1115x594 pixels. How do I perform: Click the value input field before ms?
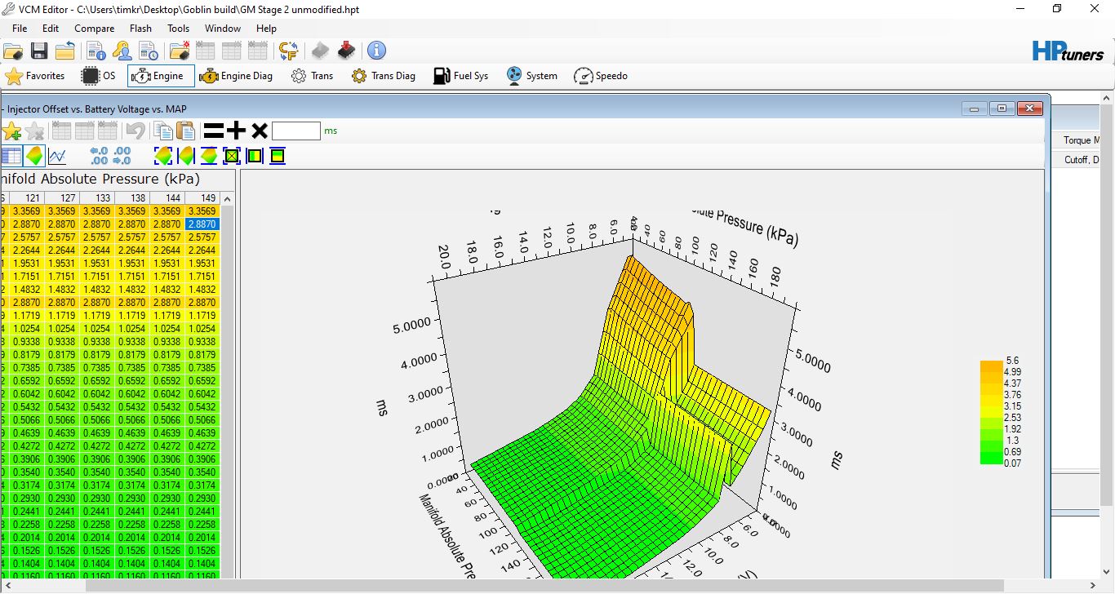tap(295, 131)
